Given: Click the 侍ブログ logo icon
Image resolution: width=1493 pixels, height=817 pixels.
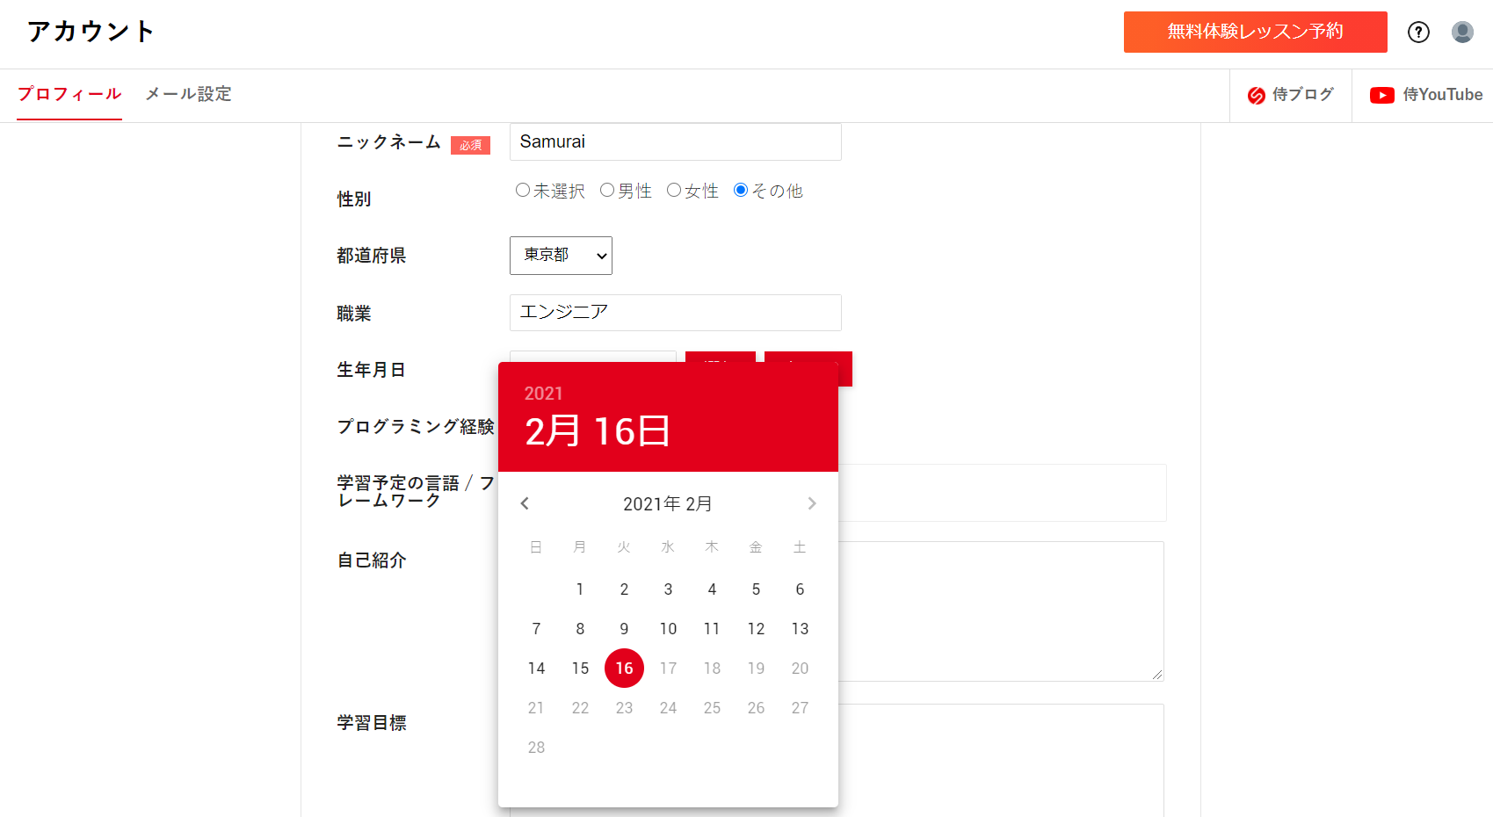Looking at the screenshot, I should pyautogui.click(x=1257, y=96).
